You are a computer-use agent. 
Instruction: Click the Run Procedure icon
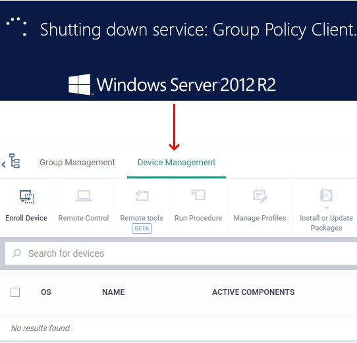click(x=198, y=195)
